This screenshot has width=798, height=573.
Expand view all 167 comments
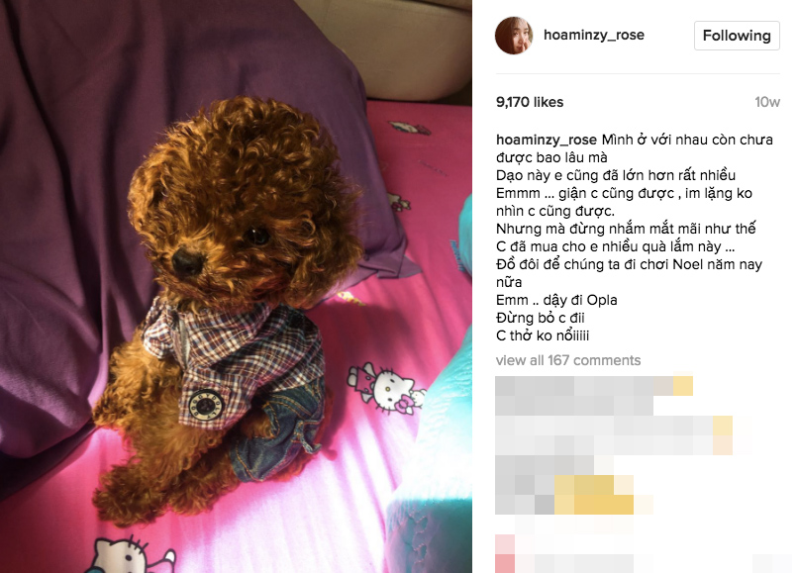[x=568, y=360]
